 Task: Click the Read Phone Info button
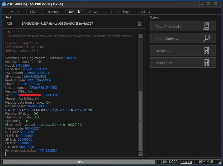[183, 26]
